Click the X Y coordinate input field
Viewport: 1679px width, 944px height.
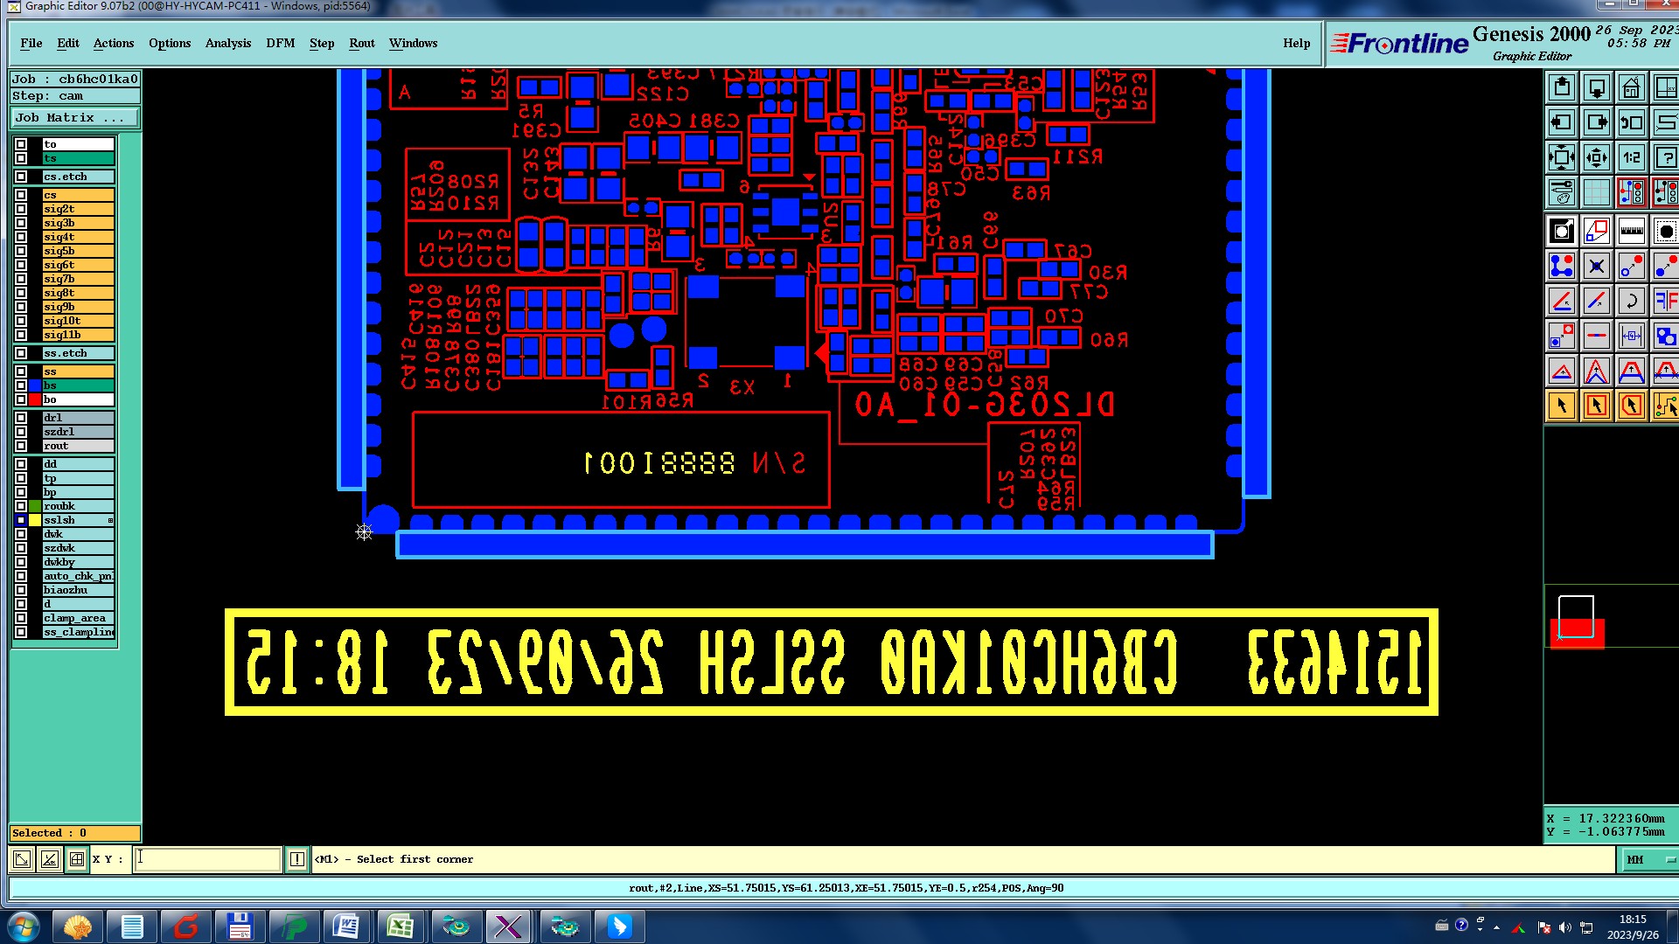[208, 859]
